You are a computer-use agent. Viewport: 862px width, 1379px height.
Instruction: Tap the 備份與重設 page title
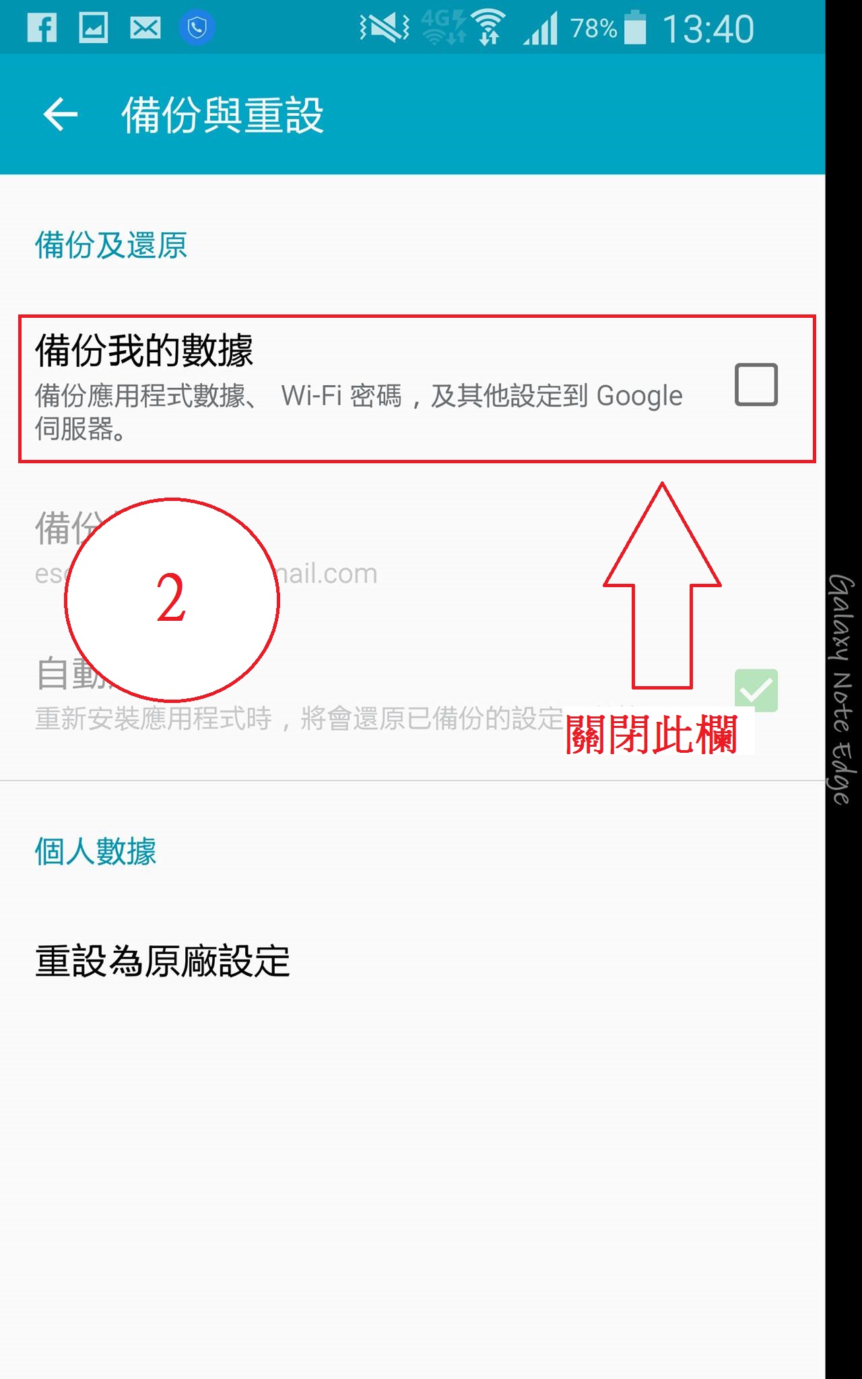[x=222, y=114]
